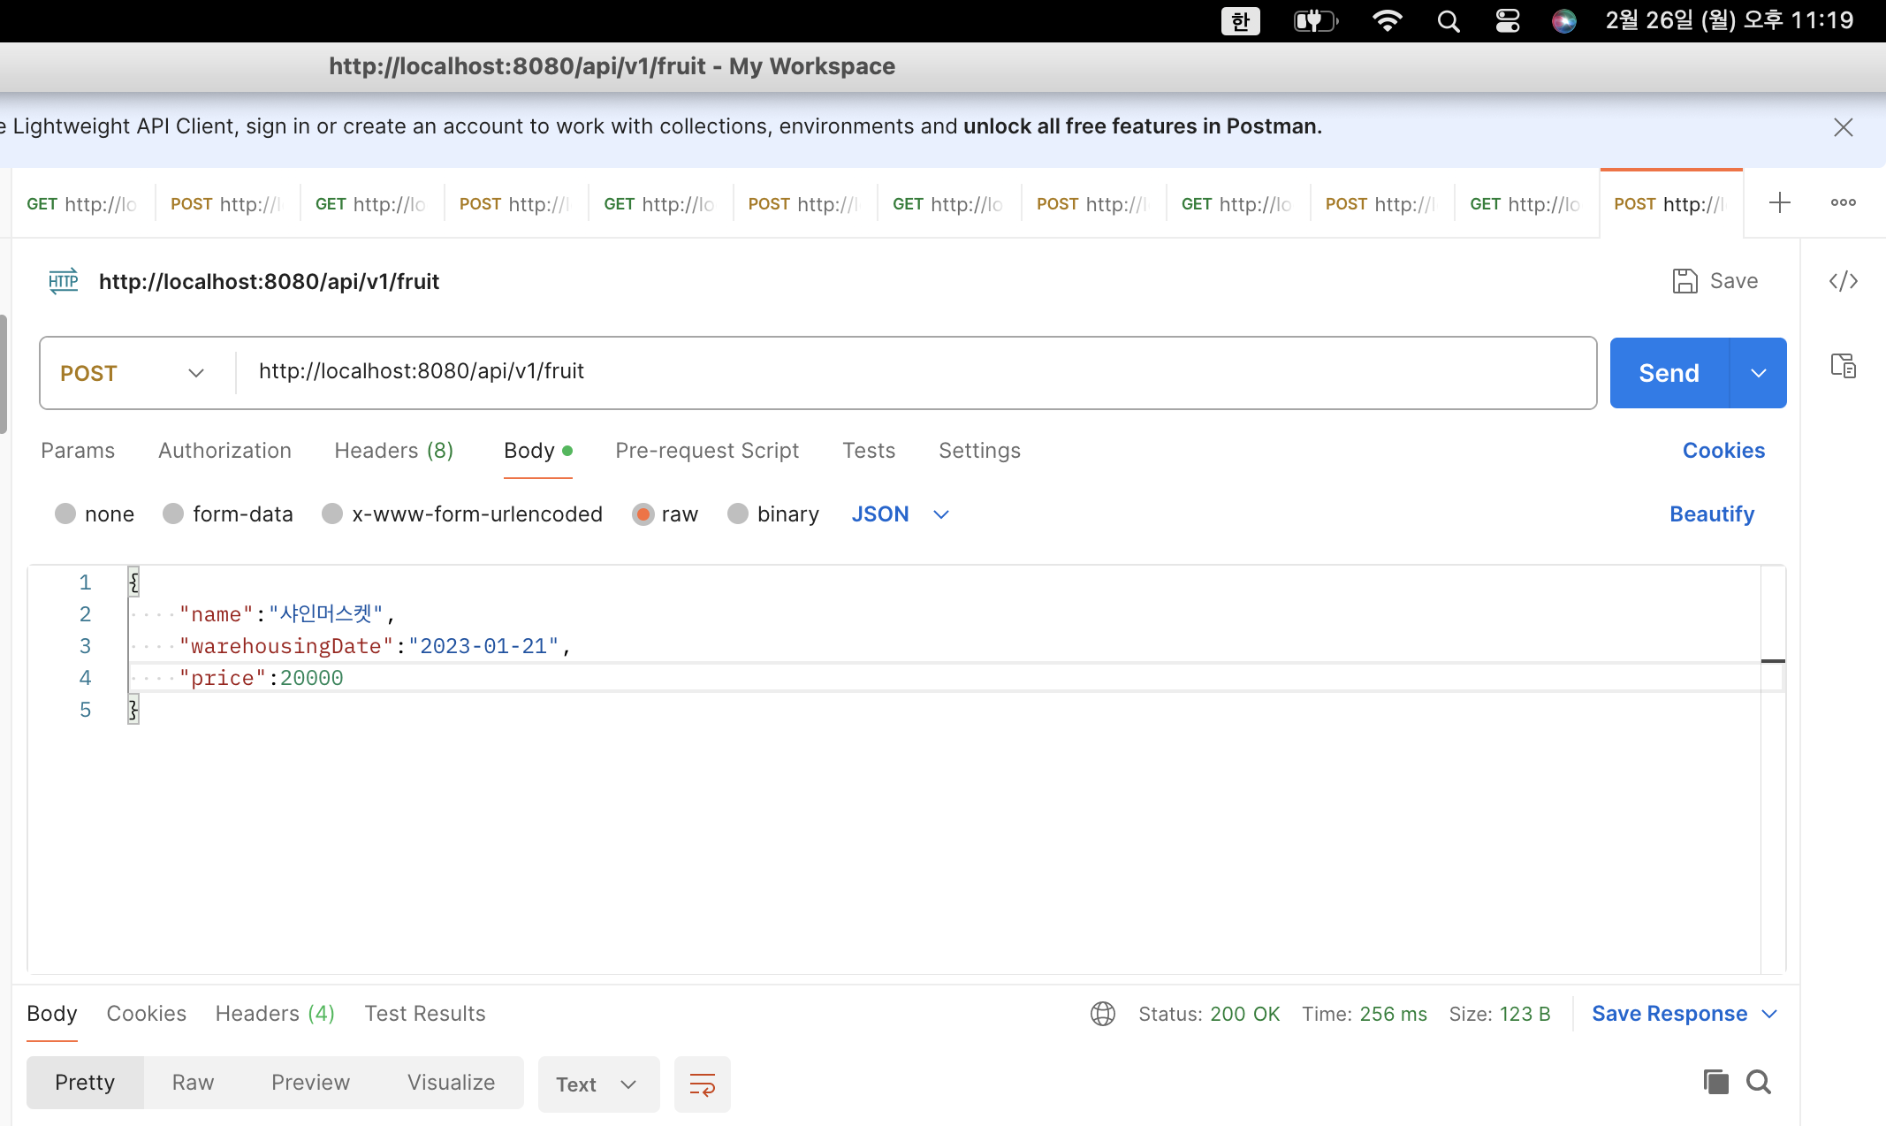
Task: Open the Pre-request Script tab
Action: tap(706, 451)
